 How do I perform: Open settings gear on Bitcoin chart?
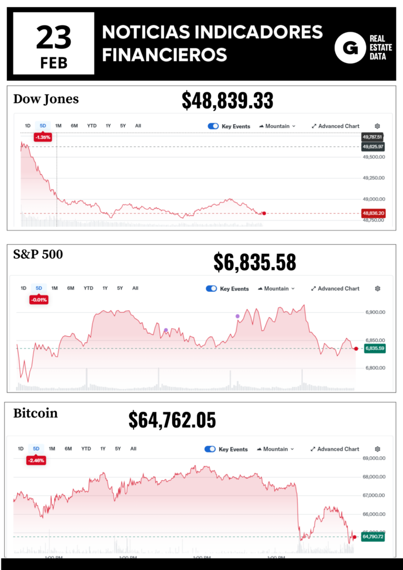point(377,449)
